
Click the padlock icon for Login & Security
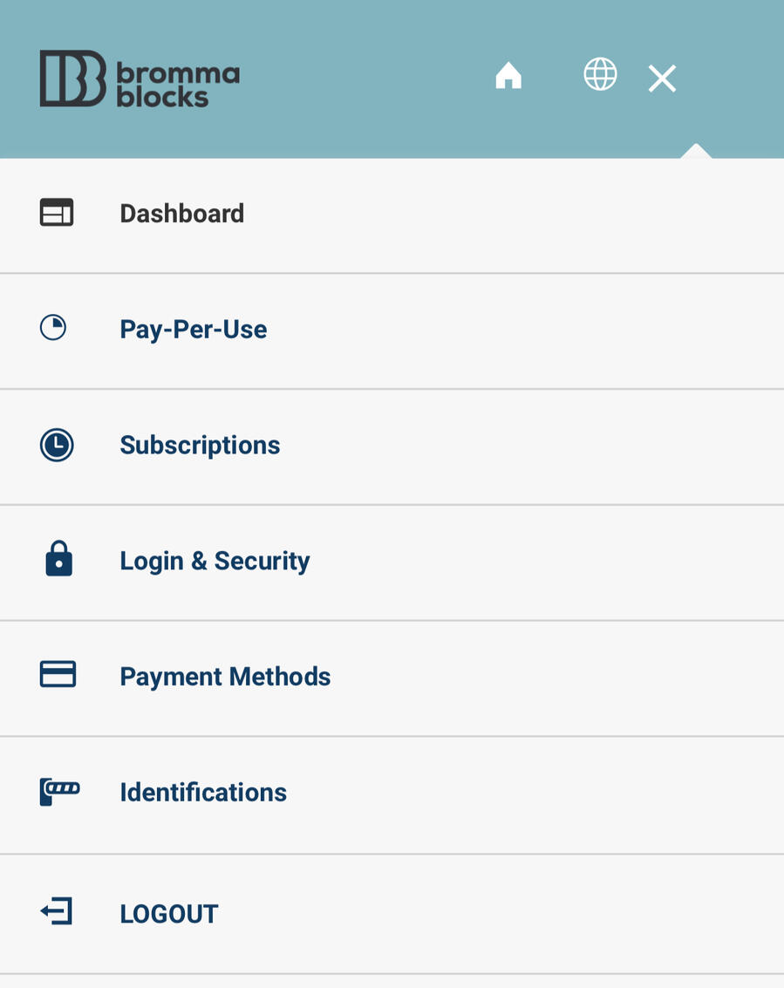pos(58,559)
